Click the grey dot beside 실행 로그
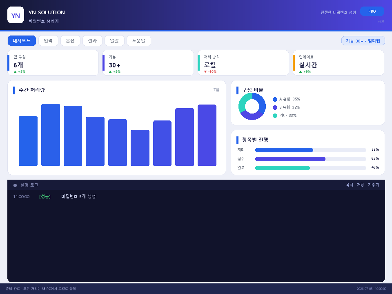This screenshot has width=392, height=294. pyautogui.click(x=15, y=185)
